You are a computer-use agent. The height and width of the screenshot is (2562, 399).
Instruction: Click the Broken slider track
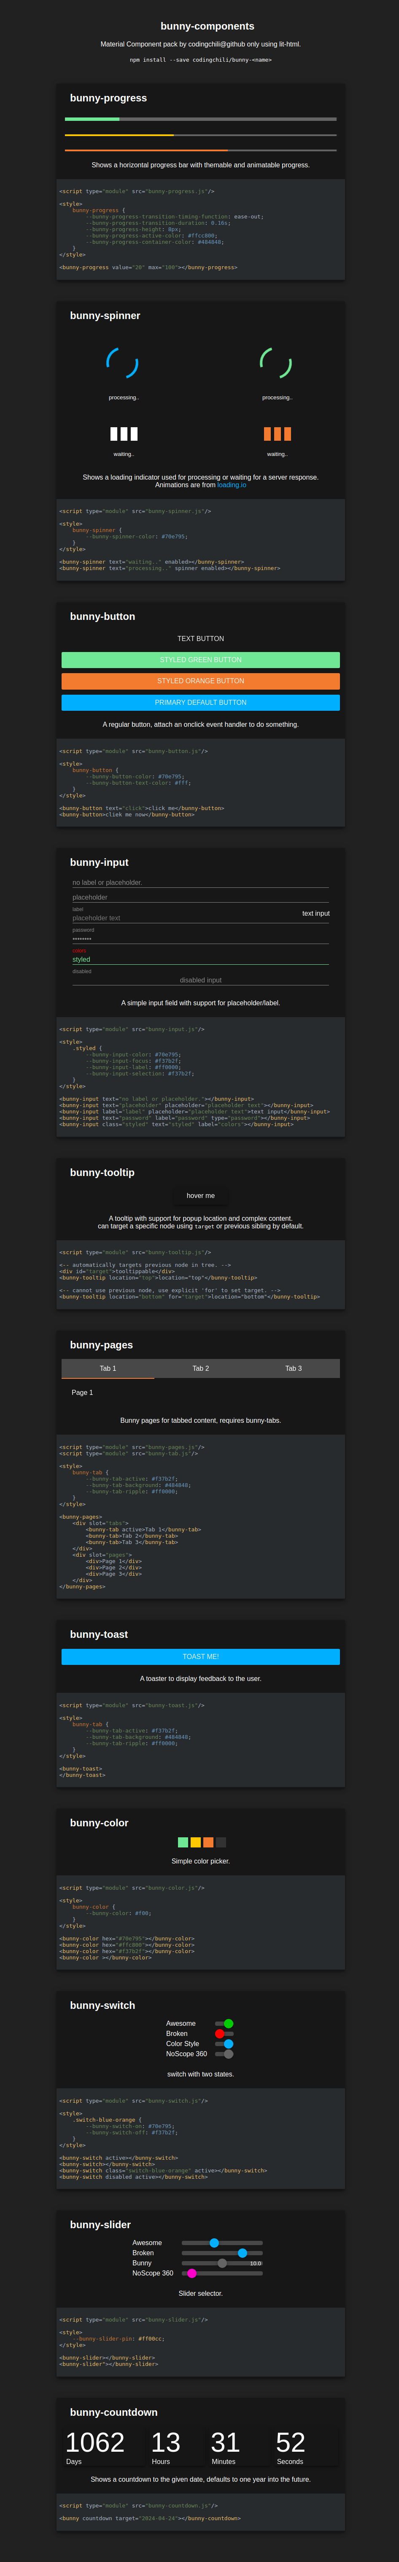click(x=222, y=2253)
